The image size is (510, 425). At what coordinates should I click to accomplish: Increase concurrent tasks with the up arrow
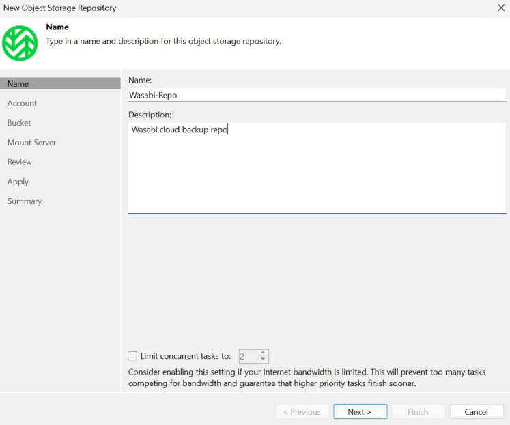point(263,353)
